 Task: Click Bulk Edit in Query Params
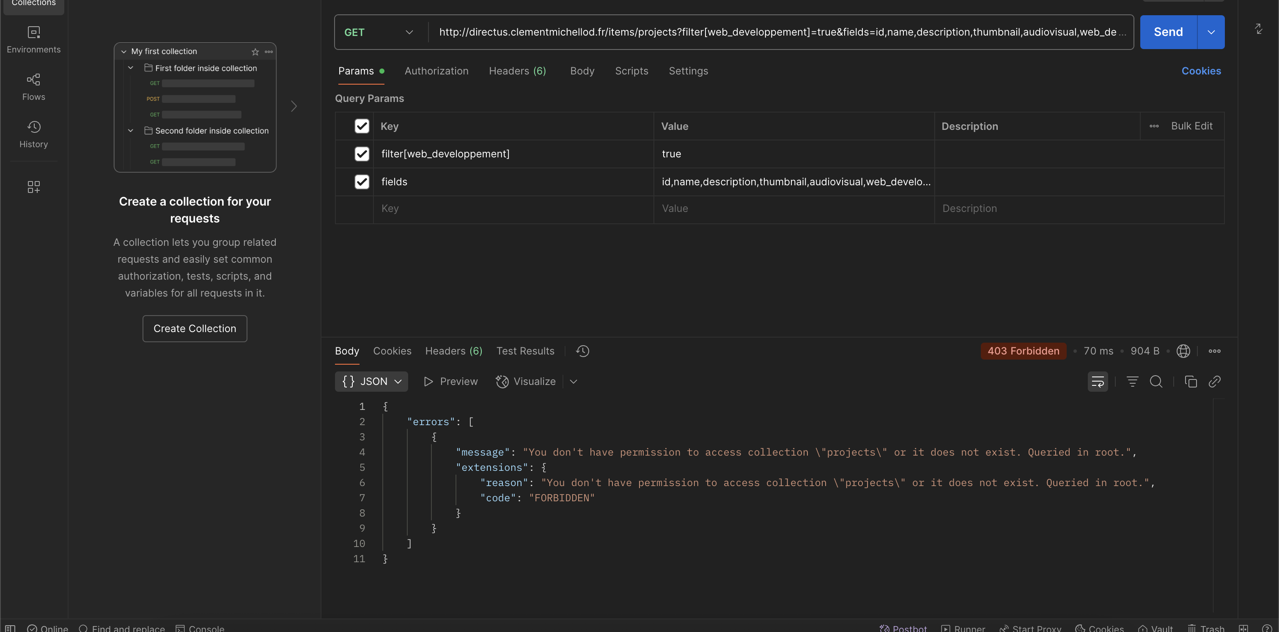[1191, 126]
